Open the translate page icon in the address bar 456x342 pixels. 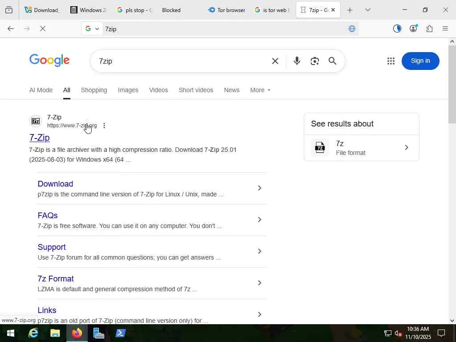[x=352, y=28]
